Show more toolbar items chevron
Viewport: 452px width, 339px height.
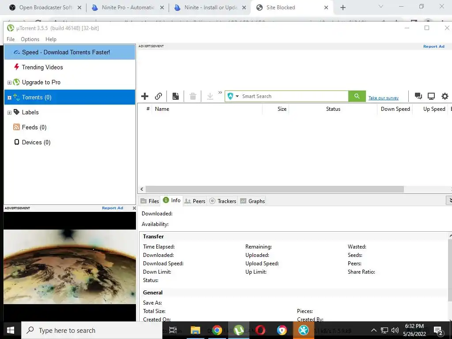click(220, 93)
